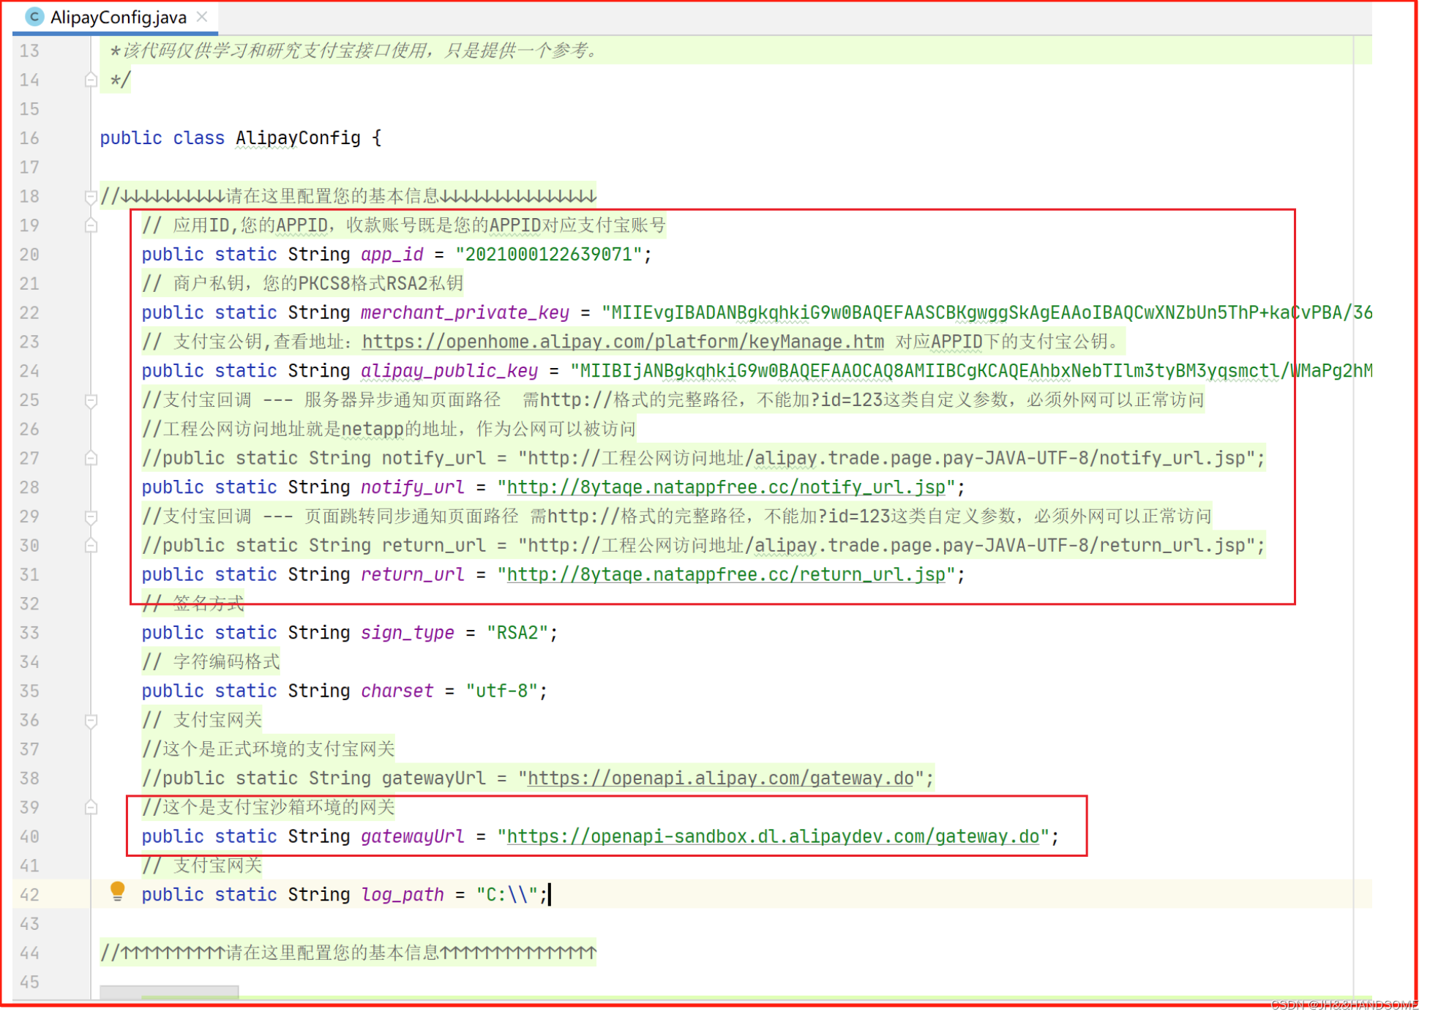
Task: Click the return_url variable on line 31
Action: point(413,575)
